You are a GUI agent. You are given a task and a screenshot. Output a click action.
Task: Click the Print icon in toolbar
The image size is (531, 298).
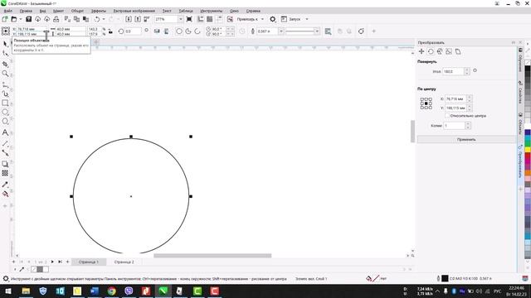(x=56, y=19)
